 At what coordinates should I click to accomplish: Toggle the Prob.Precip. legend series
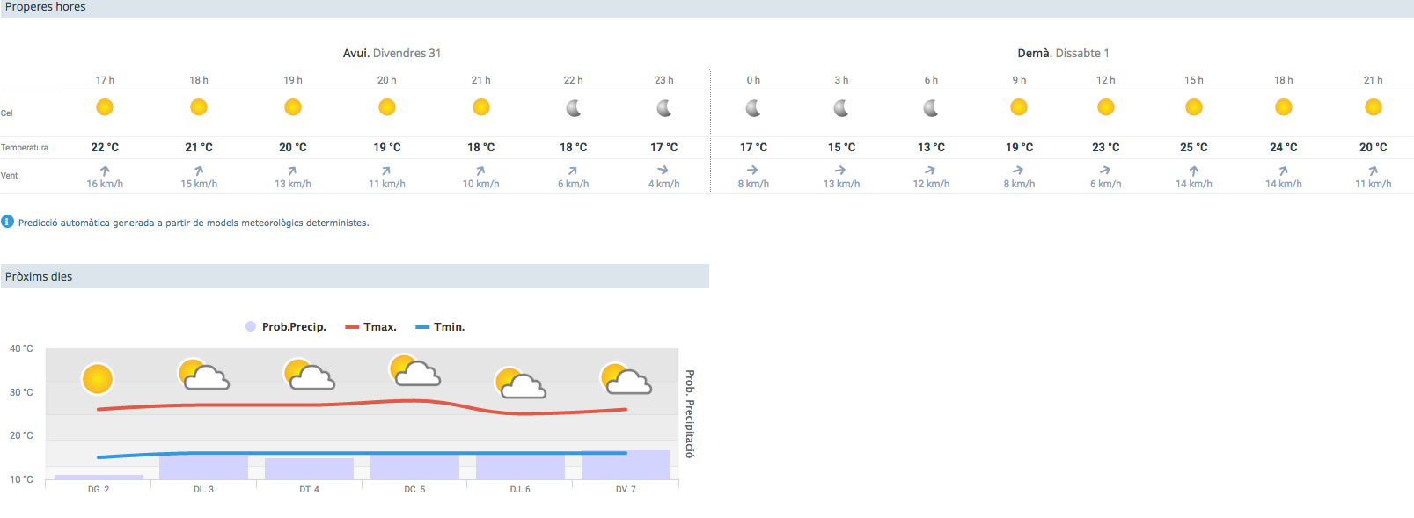coord(286,327)
